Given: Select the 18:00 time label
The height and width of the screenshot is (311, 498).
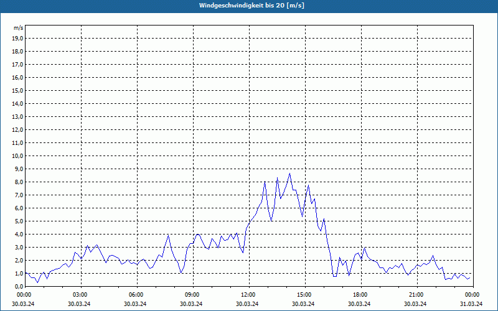Looking at the screenshot, I should coord(362,295).
